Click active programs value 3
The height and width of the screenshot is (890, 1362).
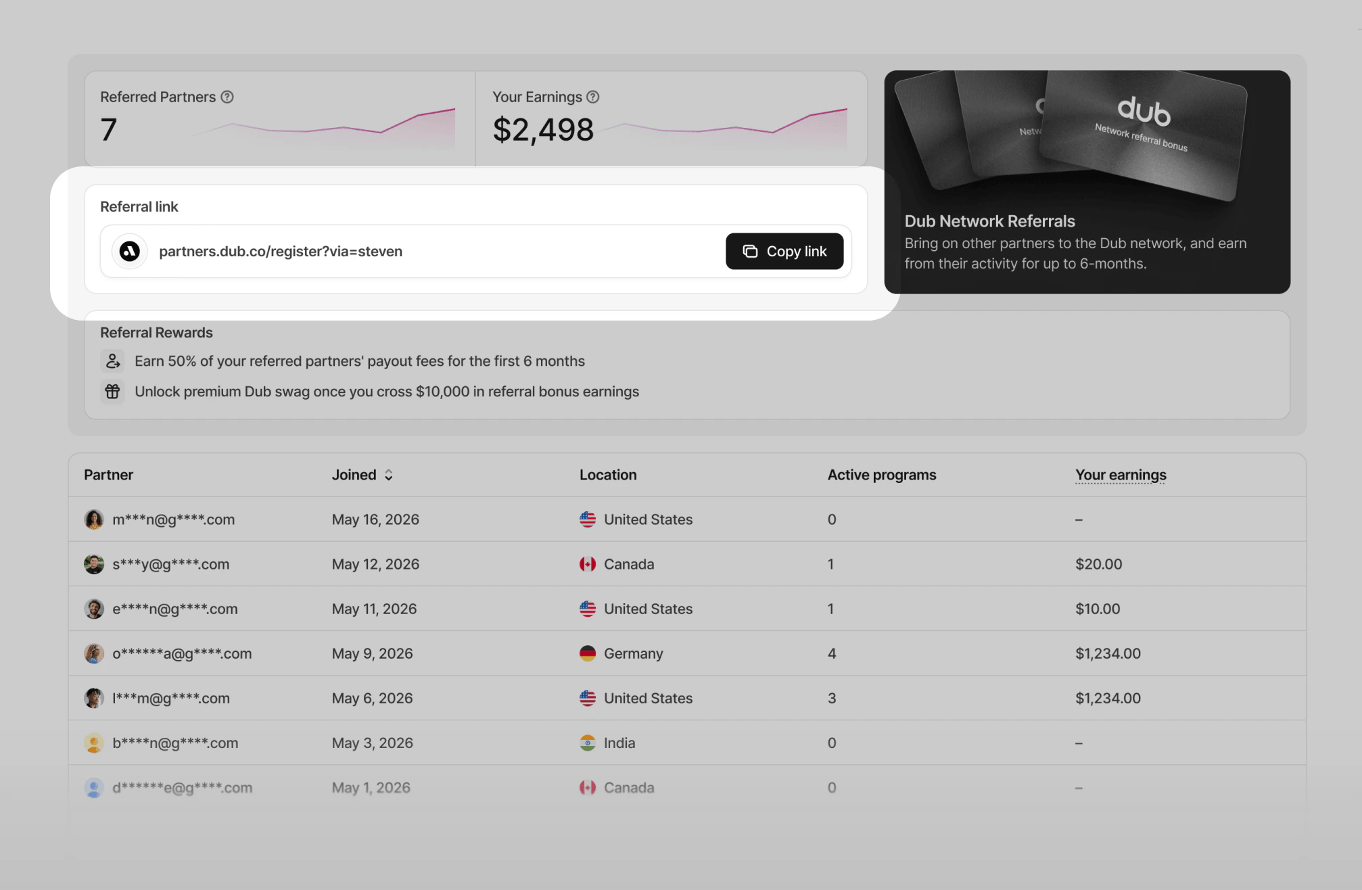point(832,698)
